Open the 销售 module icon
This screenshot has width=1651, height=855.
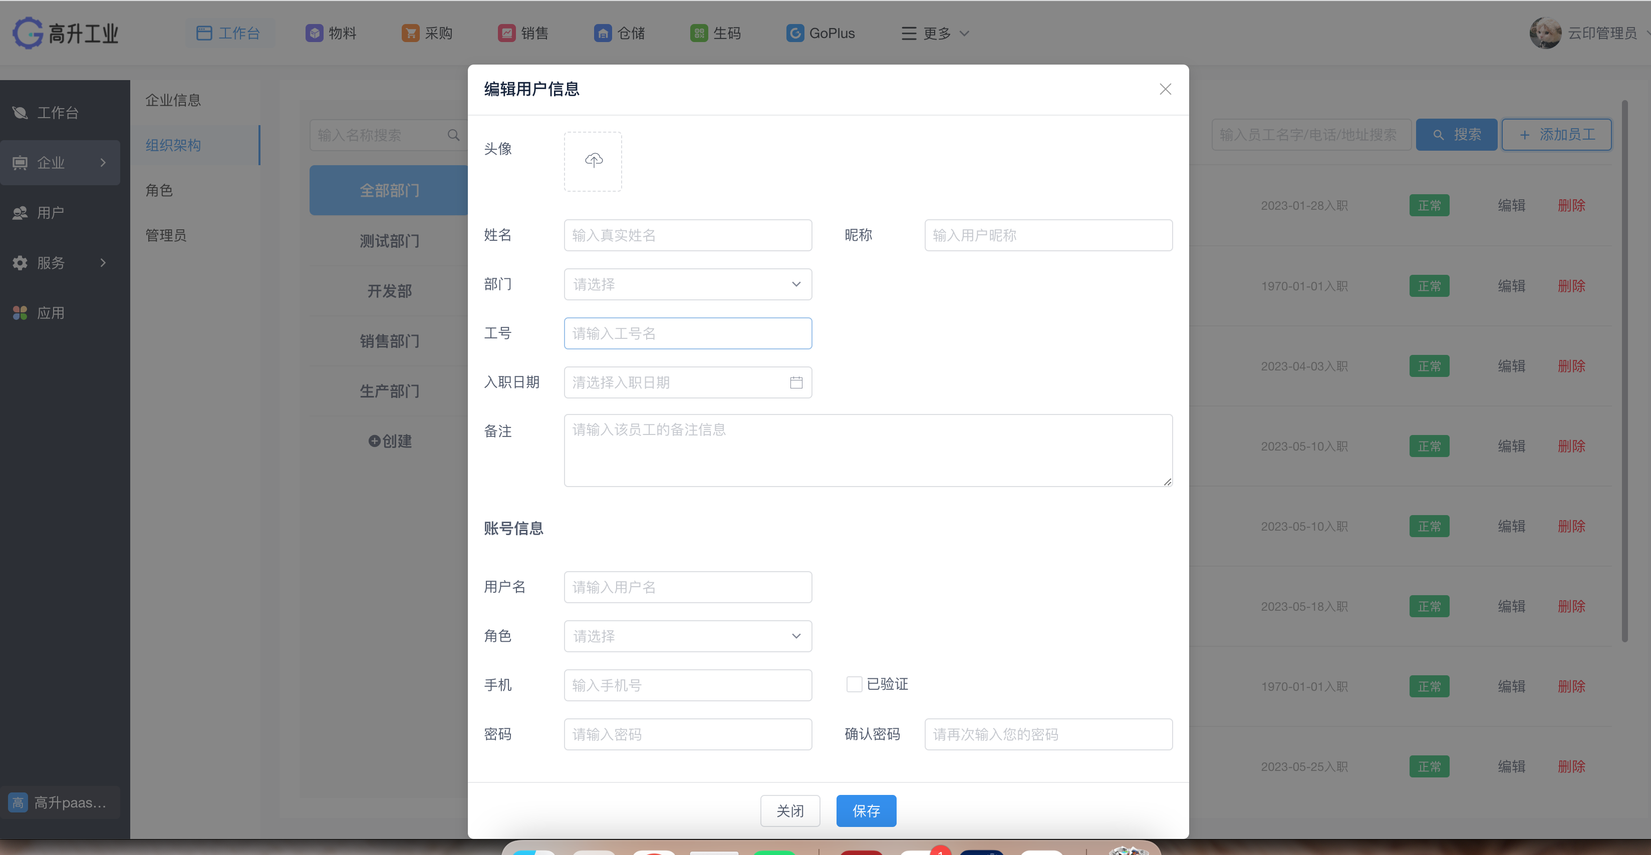506,34
